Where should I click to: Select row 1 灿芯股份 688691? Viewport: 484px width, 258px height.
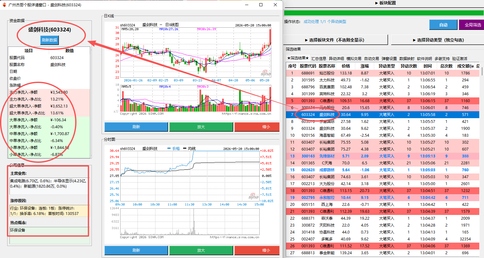pyautogui.click(x=383, y=73)
